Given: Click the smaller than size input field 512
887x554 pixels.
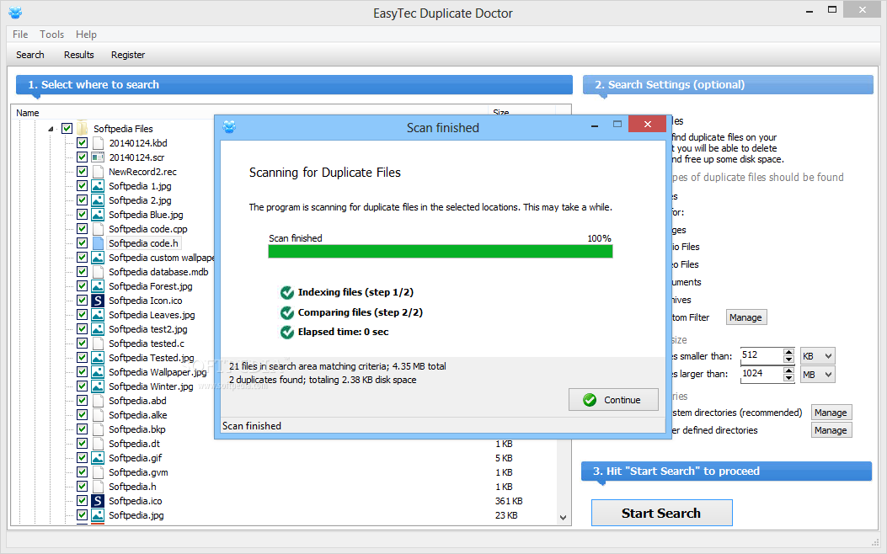Looking at the screenshot, I should click(x=761, y=355).
